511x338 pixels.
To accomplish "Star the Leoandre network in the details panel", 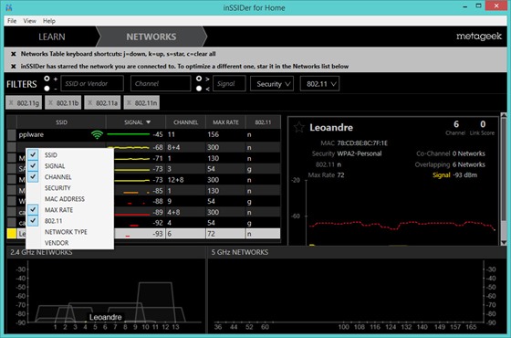I will point(299,127).
